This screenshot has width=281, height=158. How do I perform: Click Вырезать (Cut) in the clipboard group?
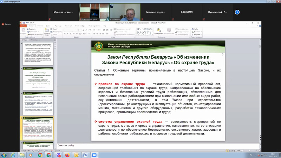31,29
